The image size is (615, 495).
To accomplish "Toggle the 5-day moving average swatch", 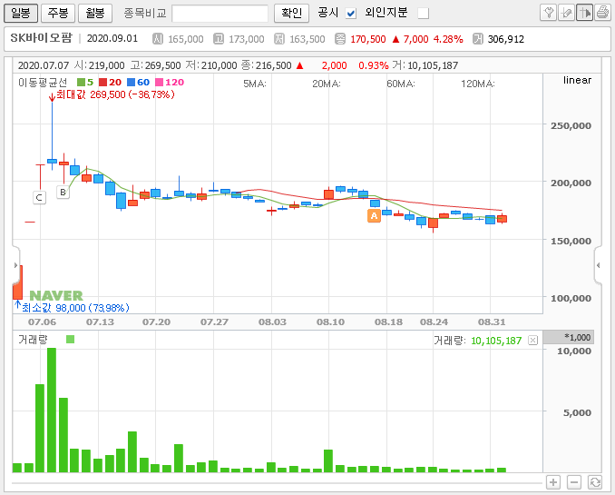I will click(81, 82).
